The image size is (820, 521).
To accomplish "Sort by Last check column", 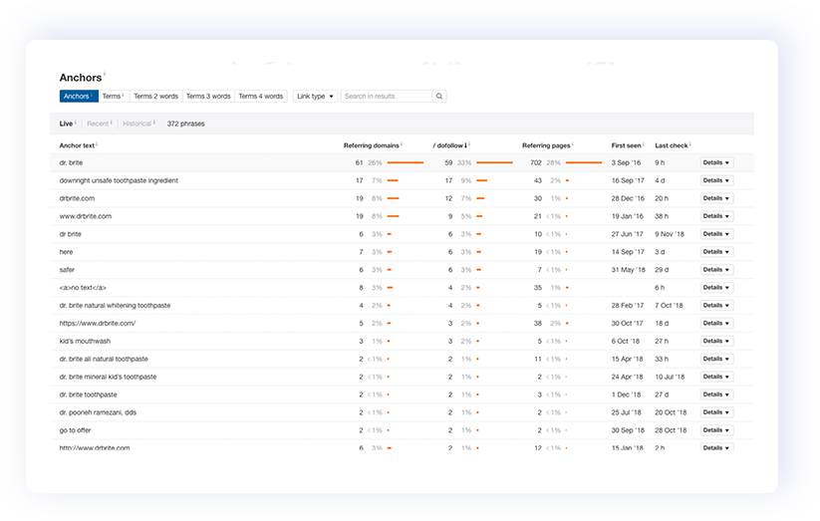I will click(672, 145).
